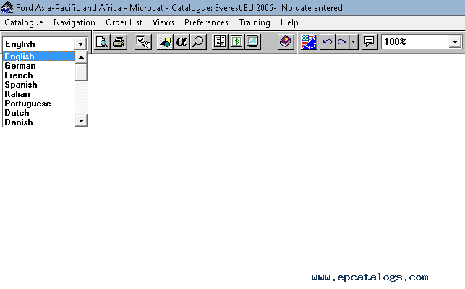Open the Navigation menu
Image resolution: width=465 pixels, height=289 pixels.
[74, 22]
